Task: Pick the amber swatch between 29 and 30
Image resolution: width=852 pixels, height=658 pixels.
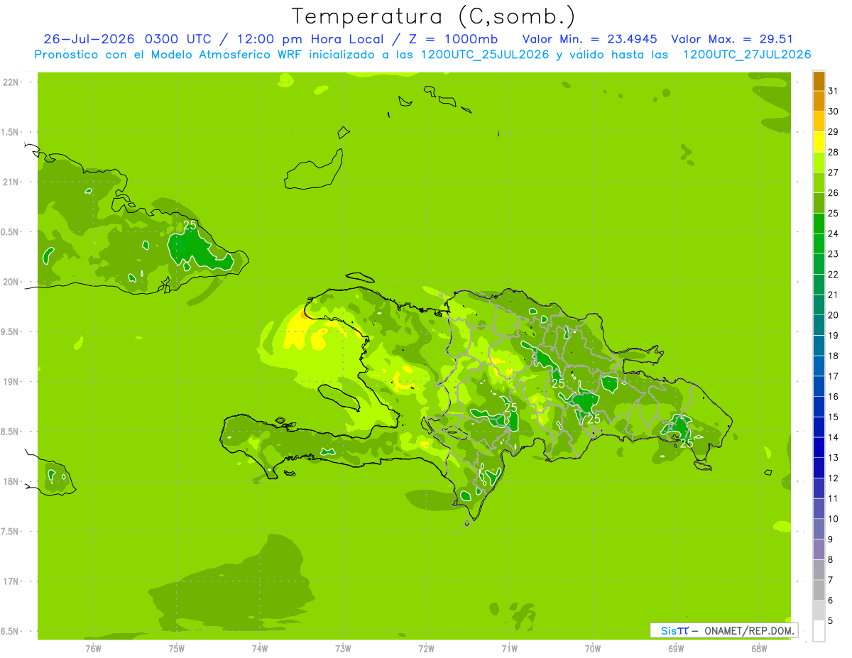Action: (819, 121)
